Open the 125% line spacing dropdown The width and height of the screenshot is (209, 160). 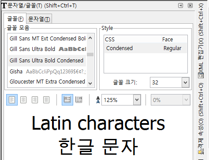(x=137, y=100)
